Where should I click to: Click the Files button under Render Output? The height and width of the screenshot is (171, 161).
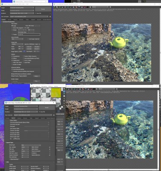(37, 81)
